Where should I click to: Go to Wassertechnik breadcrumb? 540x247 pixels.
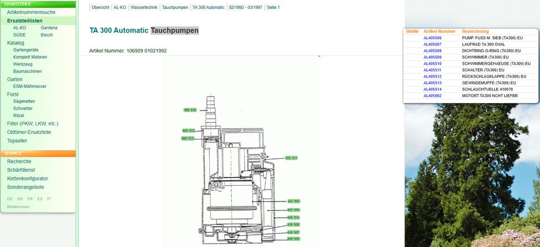tap(144, 7)
